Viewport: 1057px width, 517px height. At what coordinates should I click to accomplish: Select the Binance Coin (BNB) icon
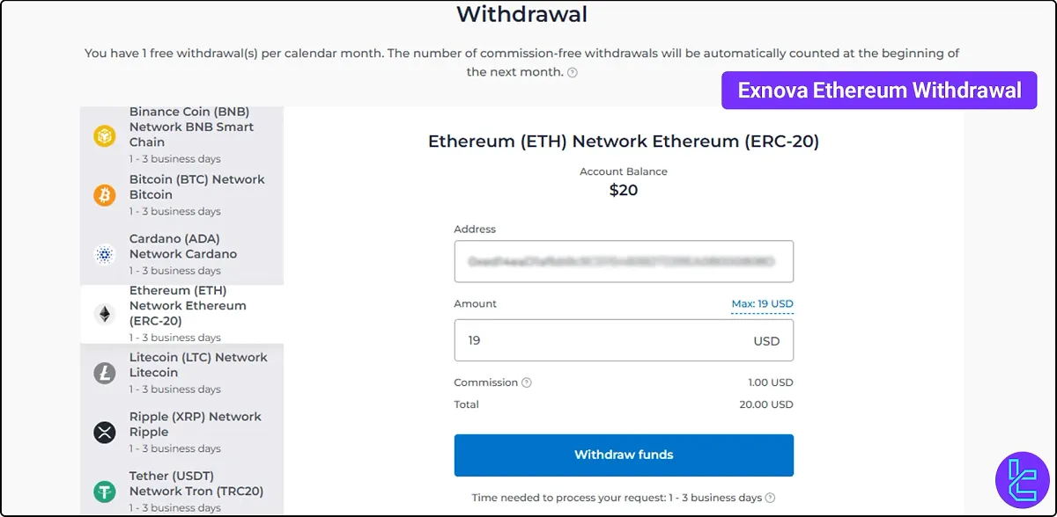(x=104, y=135)
